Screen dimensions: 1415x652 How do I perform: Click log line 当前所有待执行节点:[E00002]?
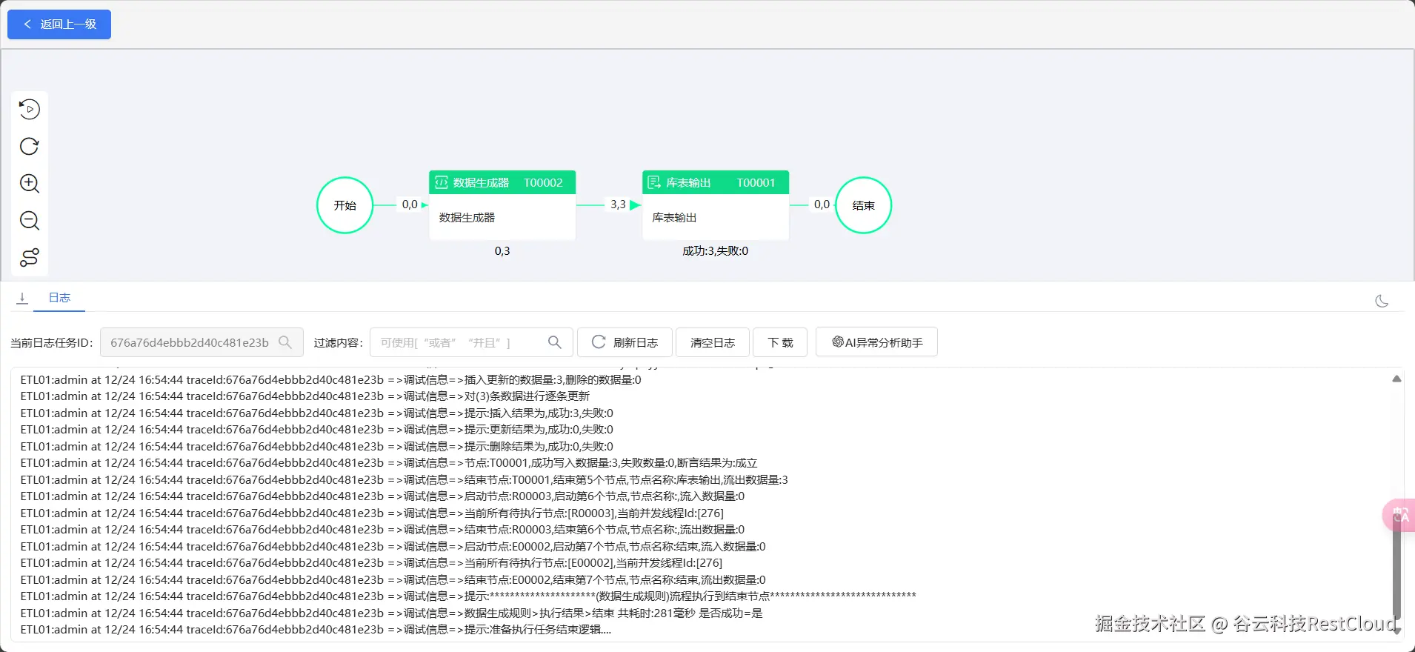click(x=371, y=563)
